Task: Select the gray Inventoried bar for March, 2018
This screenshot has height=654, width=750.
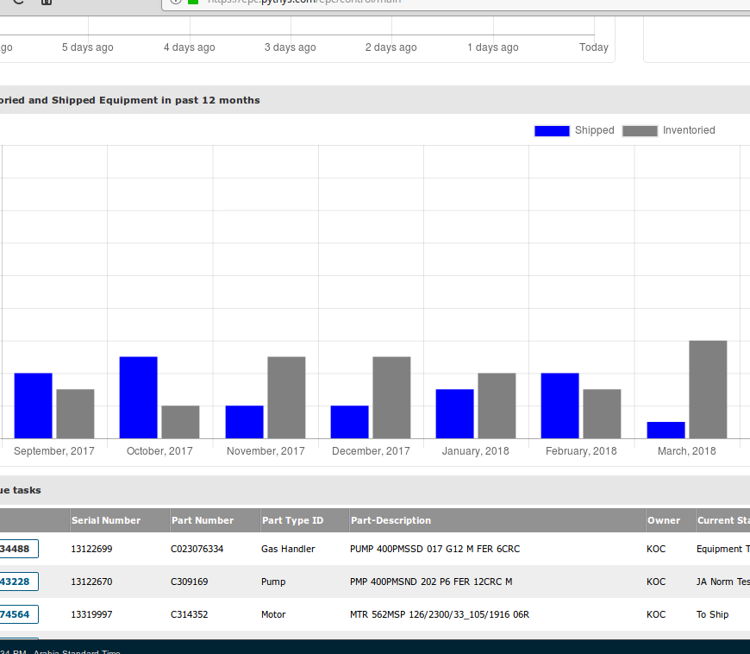Action: point(708,389)
